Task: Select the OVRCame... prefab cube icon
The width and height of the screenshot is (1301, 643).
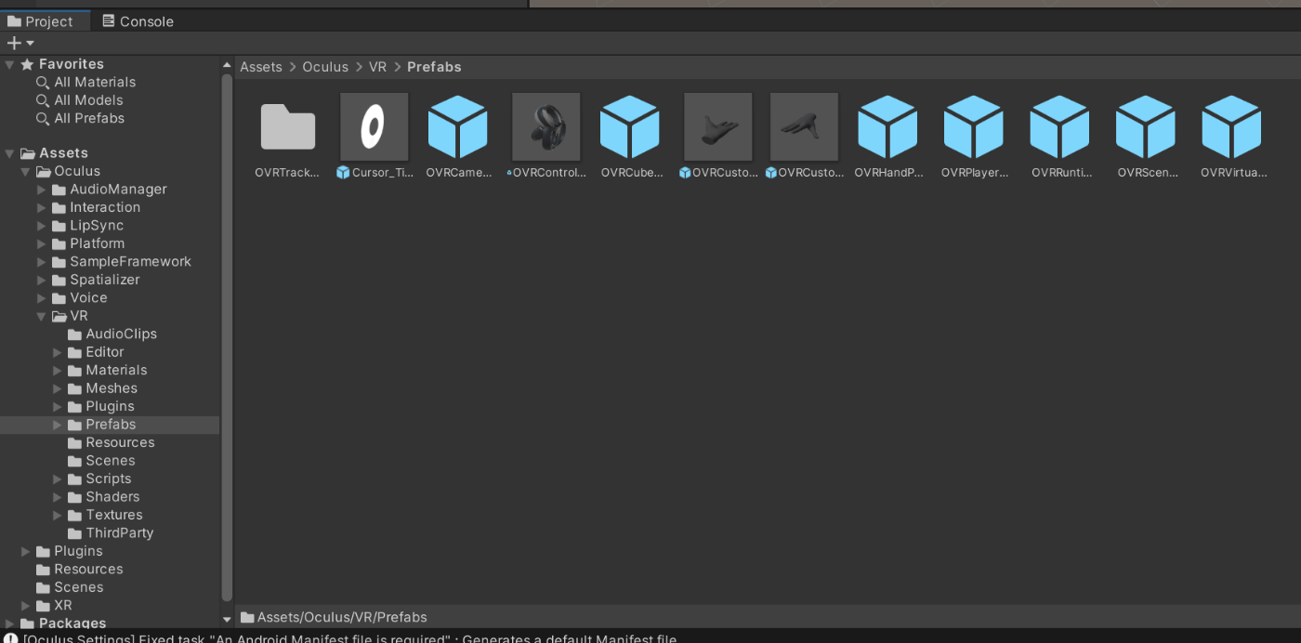Action: pos(458,127)
